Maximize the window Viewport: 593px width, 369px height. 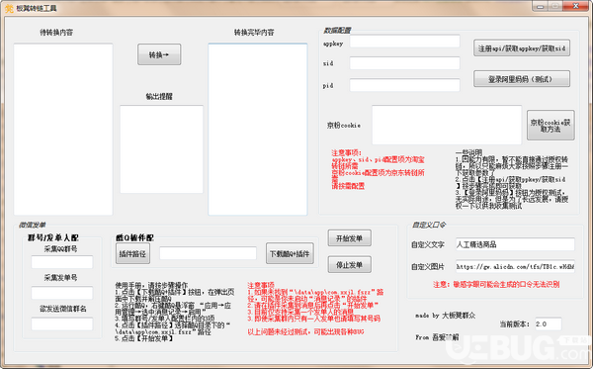pos(555,6)
